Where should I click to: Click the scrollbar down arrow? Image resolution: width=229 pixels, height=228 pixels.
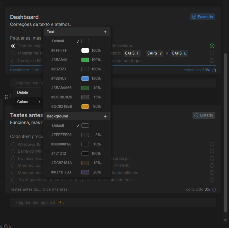(x=225, y=220)
